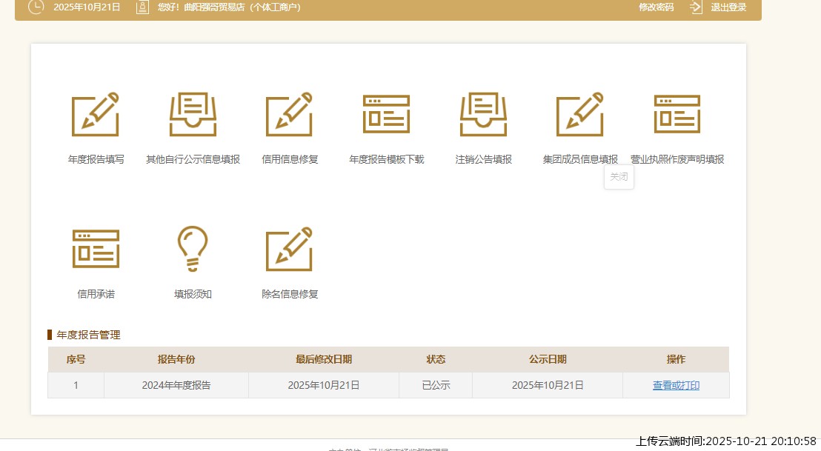Open the 填报须知 lightbulb icon
The image size is (821, 451).
point(193,249)
